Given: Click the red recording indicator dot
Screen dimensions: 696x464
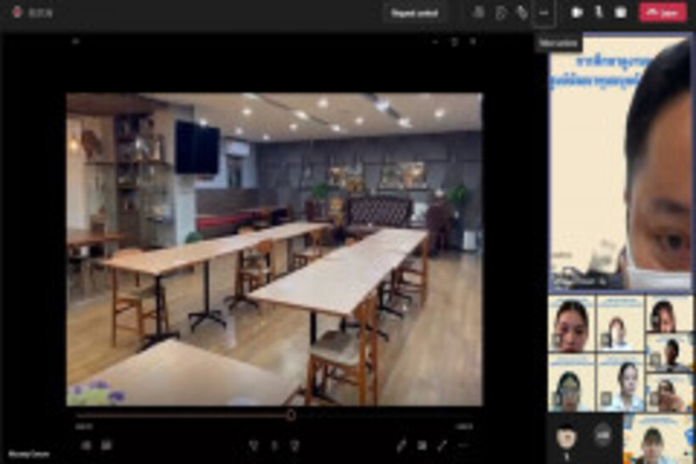Looking at the screenshot, I should pos(17,12).
